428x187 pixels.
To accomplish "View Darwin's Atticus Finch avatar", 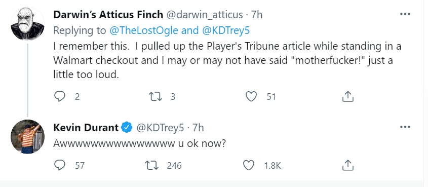I will pos(27,24).
